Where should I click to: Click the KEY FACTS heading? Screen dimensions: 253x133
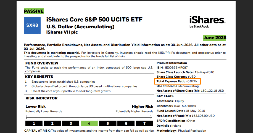[165, 96]
